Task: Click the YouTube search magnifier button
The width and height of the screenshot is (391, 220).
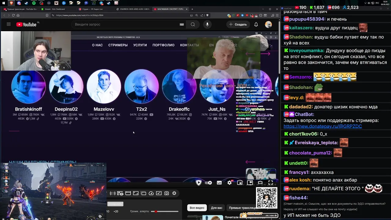Action: pyautogui.click(x=193, y=24)
